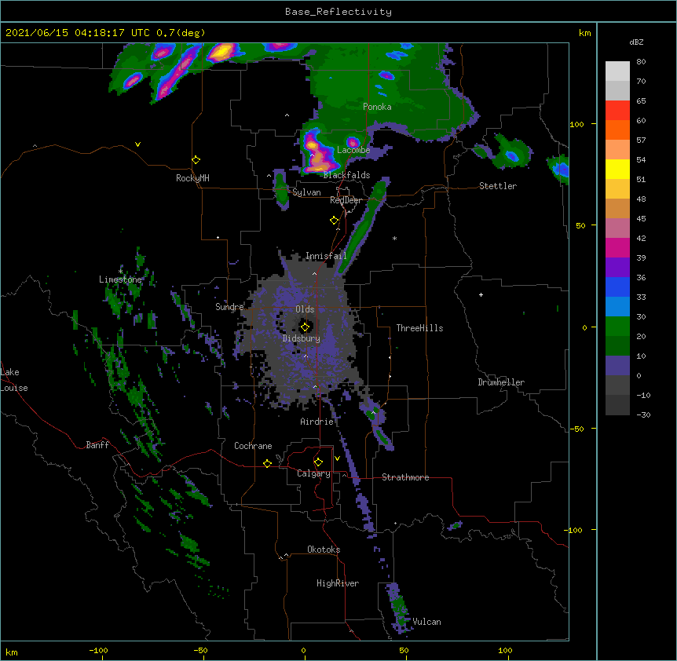Click the RedDeer city label
The width and height of the screenshot is (677, 661).
[346, 200]
